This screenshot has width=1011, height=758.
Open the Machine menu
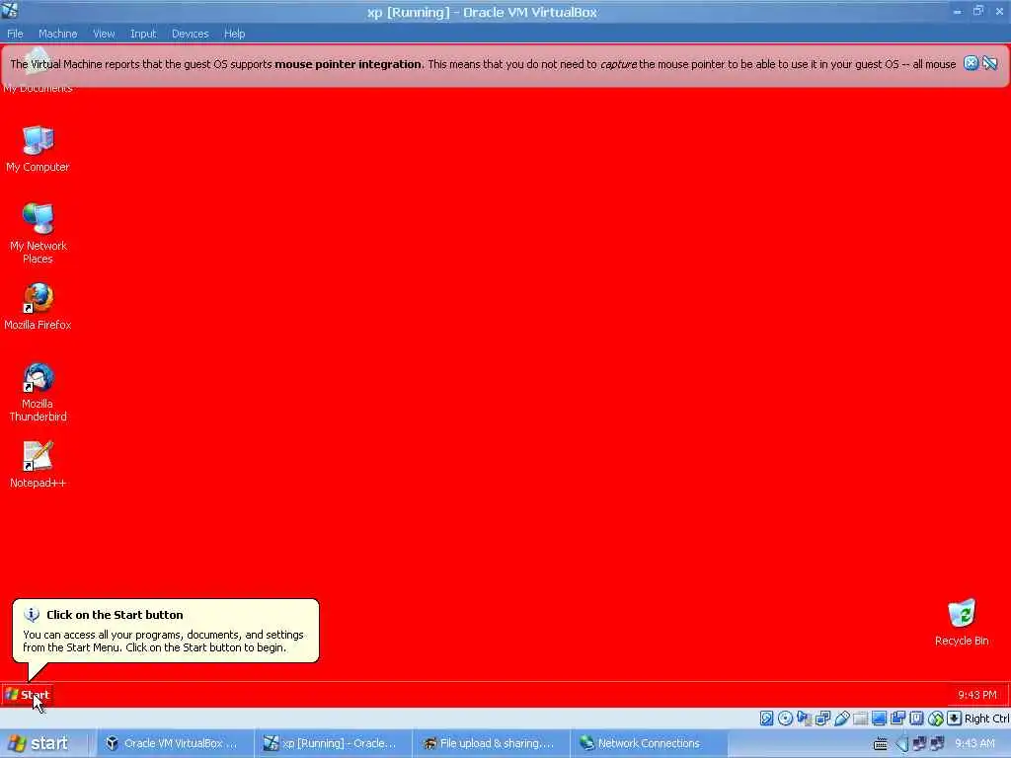point(57,34)
